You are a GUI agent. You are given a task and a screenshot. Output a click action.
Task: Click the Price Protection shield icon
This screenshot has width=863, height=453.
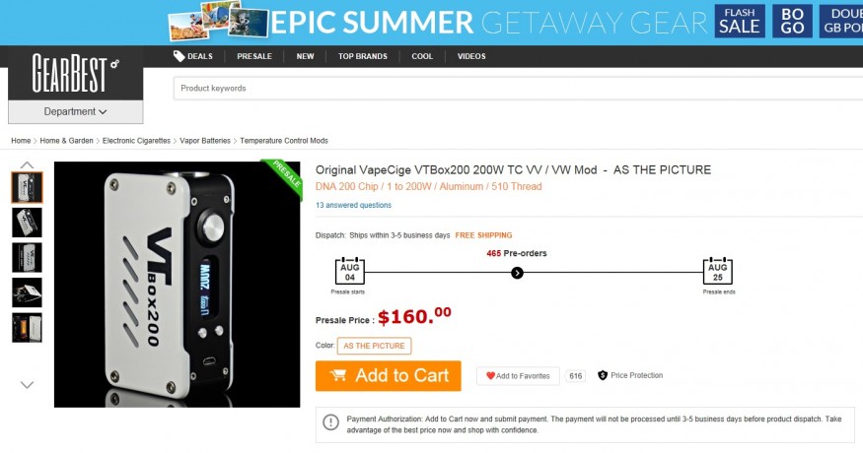(x=603, y=375)
